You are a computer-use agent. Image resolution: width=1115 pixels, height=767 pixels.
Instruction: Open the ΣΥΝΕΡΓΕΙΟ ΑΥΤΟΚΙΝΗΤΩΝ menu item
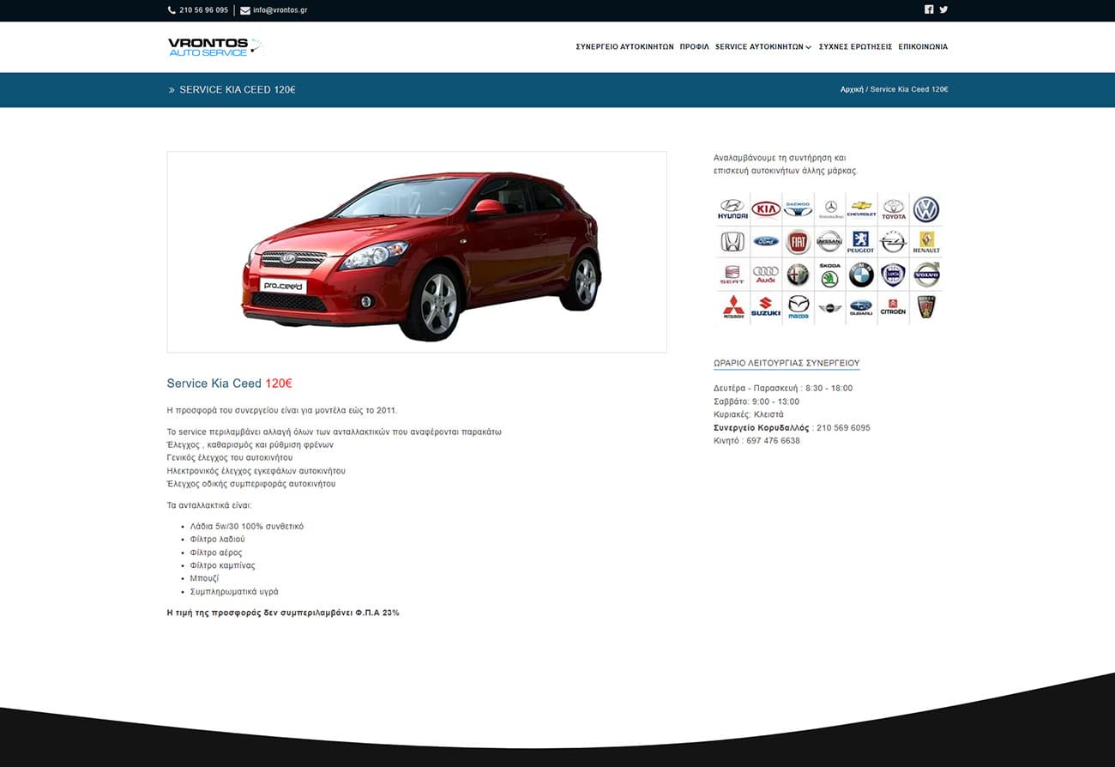click(624, 47)
